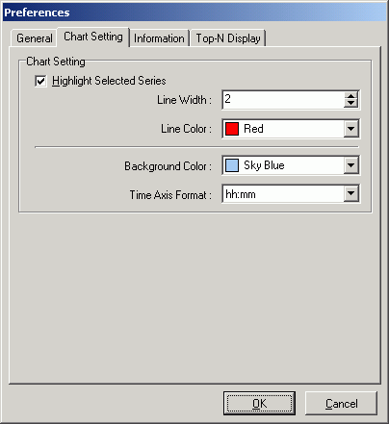Screen dimensions: 389x424
Task: Go to the Top-N Display tab
Action: coord(228,38)
